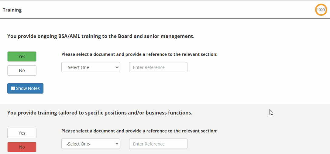Click the document instruction text under Board question
The height and width of the screenshot is (154, 330).
pyautogui.click(x=139, y=54)
